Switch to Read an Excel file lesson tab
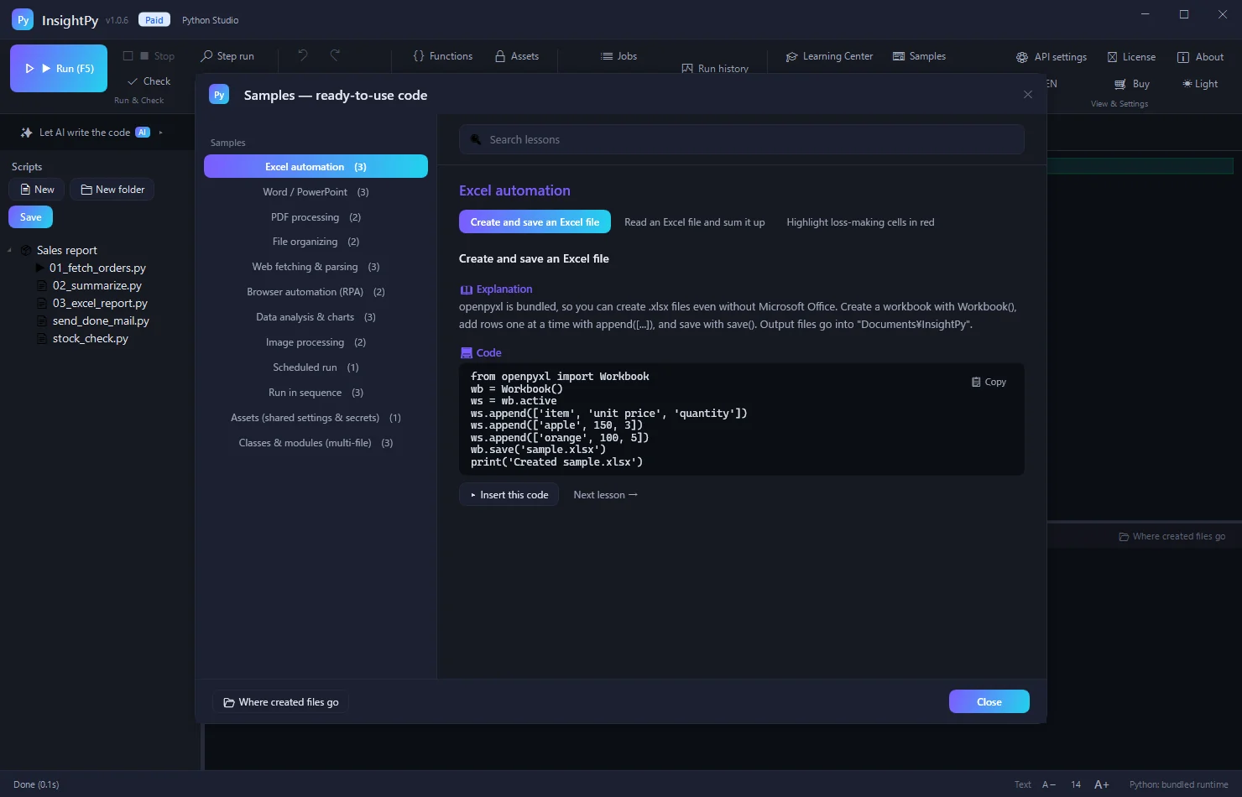Screen dimensions: 1242x797 coord(695,222)
